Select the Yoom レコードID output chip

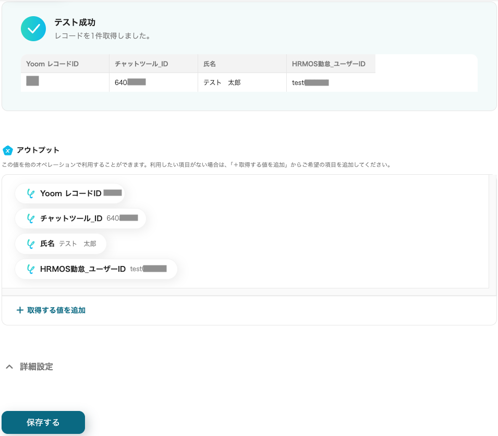pos(69,193)
